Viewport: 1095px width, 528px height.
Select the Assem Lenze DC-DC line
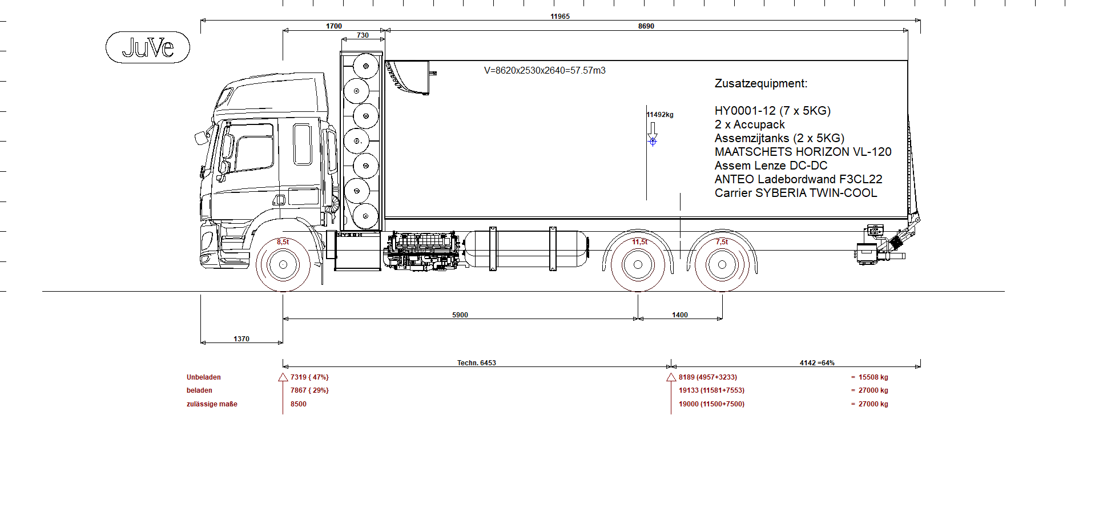click(771, 166)
